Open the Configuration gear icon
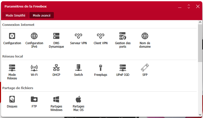Viewport: 203px width, 118px height. 12,36
